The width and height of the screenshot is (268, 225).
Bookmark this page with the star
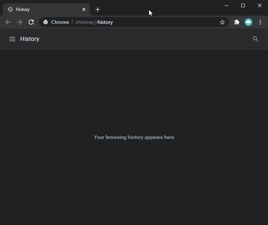pyautogui.click(x=222, y=22)
